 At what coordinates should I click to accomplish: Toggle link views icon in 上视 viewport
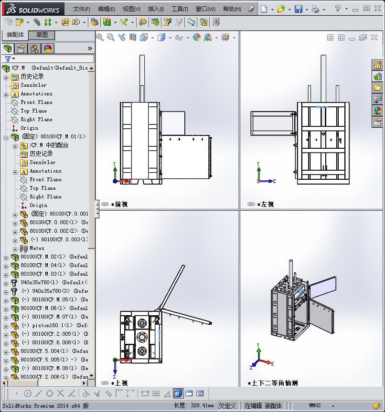click(x=105, y=383)
